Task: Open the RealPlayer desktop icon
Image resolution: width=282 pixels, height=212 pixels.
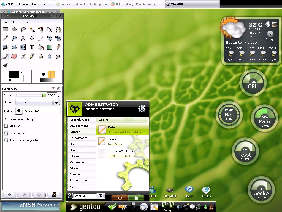Action: (189, 192)
